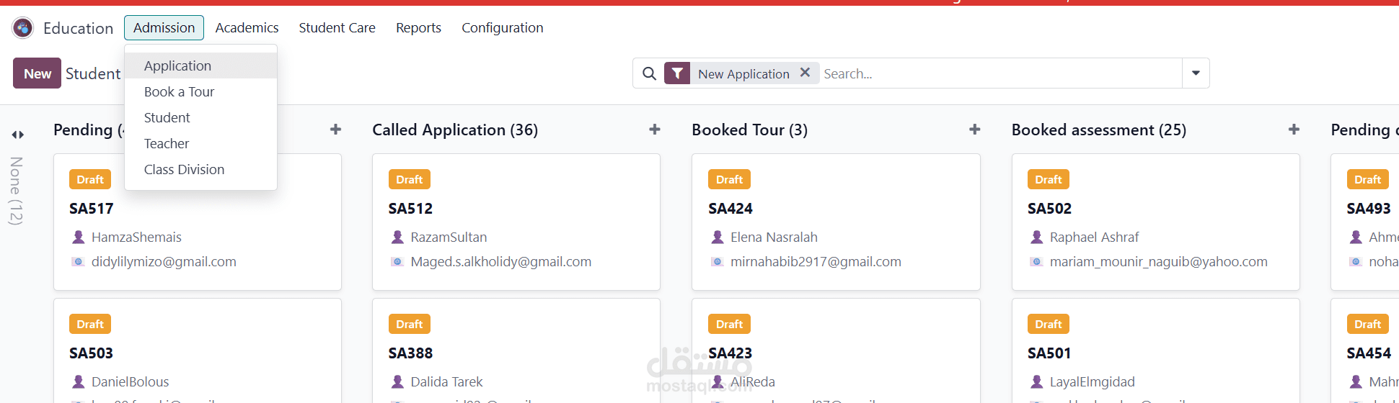Add a card to Booked assessment column
The width and height of the screenshot is (1399, 403).
(x=1294, y=130)
